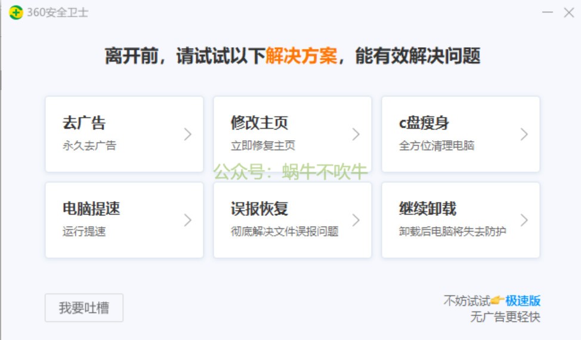The height and width of the screenshot is (340, 581).
Task: Close the uninstall dialog window
Action: [x=568, y=12]
